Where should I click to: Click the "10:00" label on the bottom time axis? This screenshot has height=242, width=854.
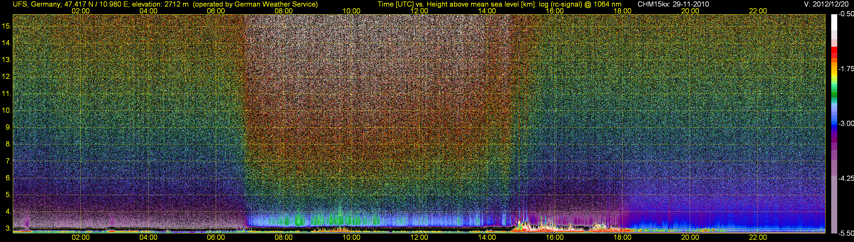(351, 237)
